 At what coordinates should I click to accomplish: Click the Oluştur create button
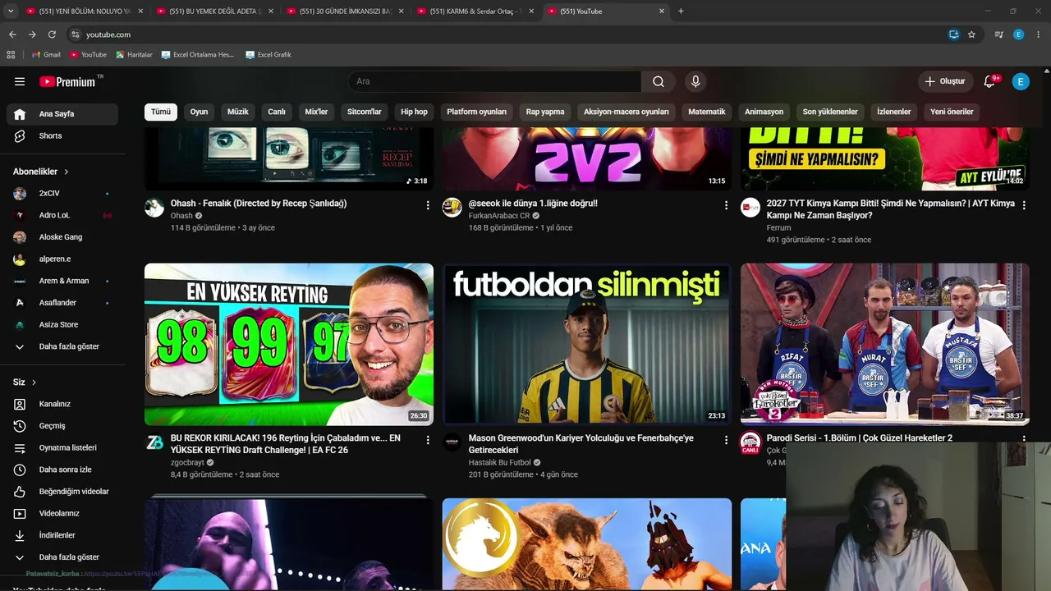(945, 81)
